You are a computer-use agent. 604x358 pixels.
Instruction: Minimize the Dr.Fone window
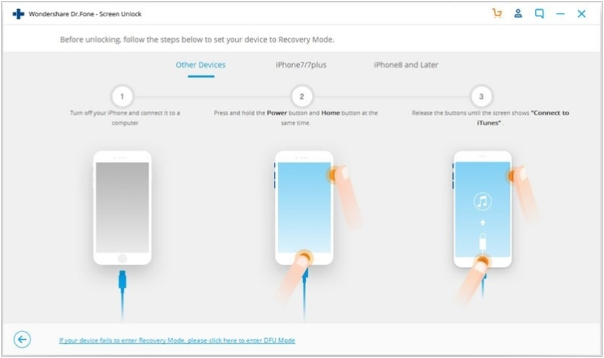click(x=560, y=14)
